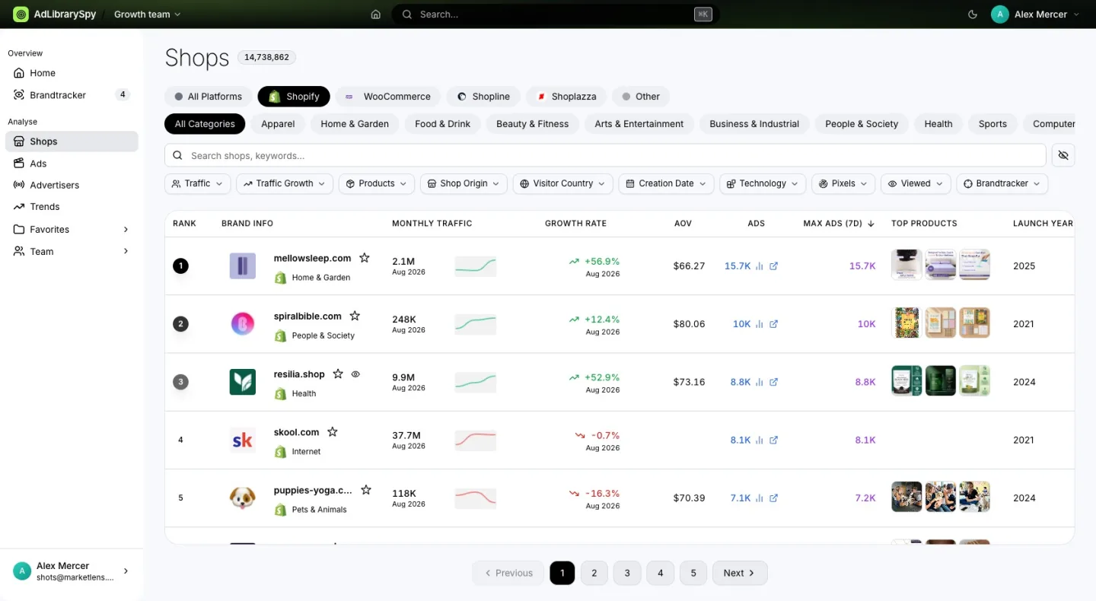Choose the Arts & Entertainment category
The image size is (1096, 601).
pyautogui.click(x=639, y=124)
